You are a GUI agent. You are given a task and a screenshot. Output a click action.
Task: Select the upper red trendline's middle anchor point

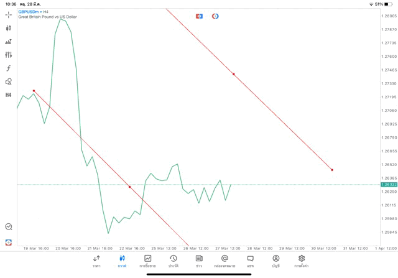click(233, 75)
